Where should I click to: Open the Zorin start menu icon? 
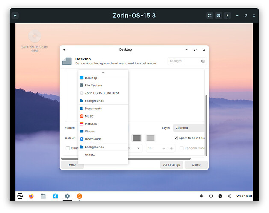click(20, 196)
